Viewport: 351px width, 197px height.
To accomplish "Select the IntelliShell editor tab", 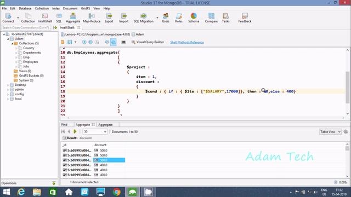I will [x=67, y=27].
